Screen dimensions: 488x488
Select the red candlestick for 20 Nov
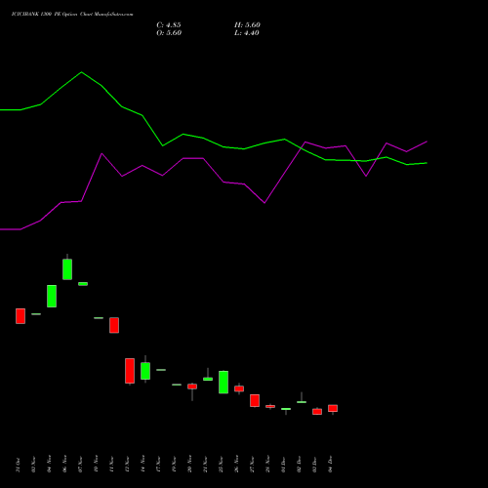pos(192,386)
